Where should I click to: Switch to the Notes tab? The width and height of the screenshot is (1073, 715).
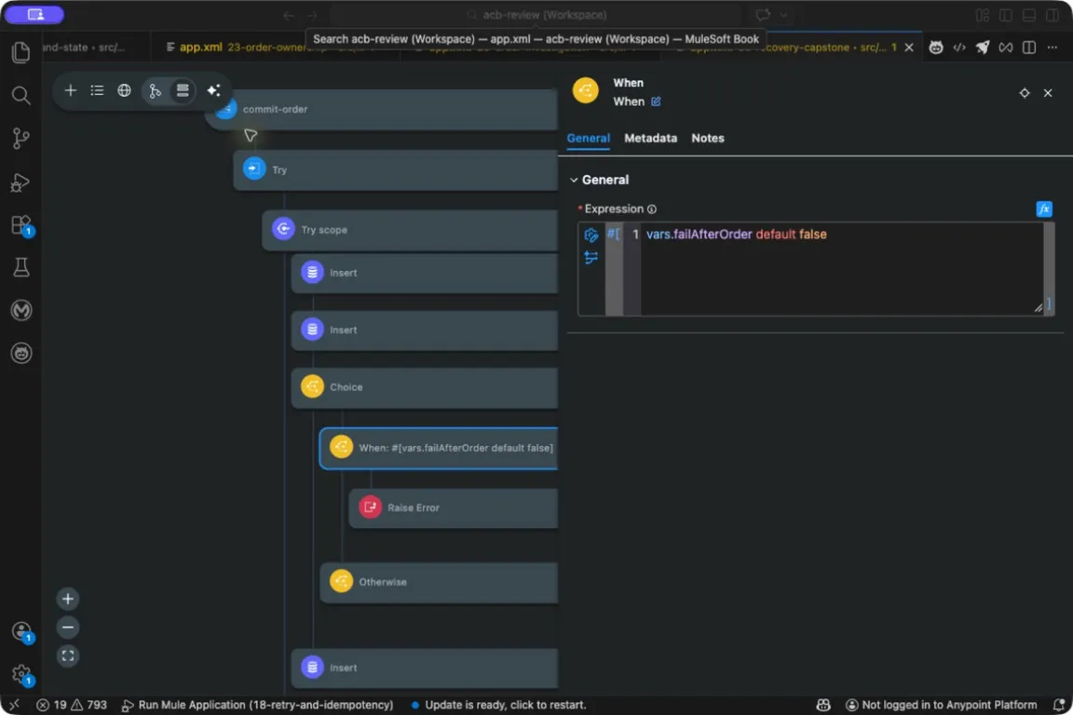[x=707, y=138]
